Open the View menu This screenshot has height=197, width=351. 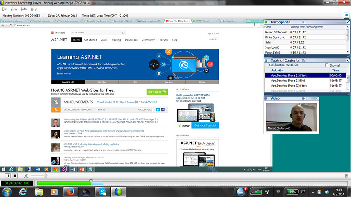point(14,9)
